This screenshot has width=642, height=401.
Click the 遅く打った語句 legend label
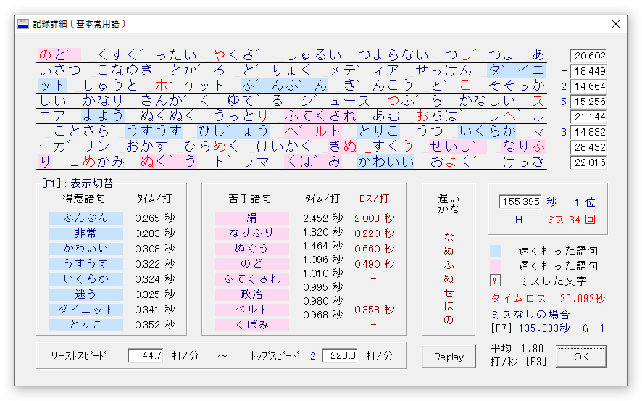point(558,266)
